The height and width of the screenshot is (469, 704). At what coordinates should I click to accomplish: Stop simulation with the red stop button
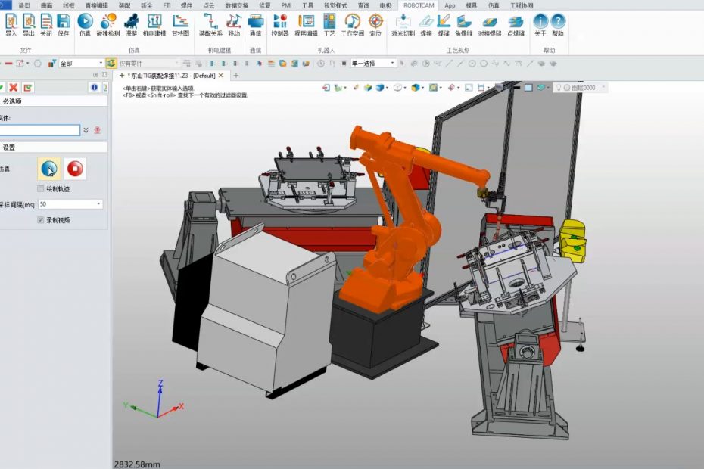(x=75, y=169)
